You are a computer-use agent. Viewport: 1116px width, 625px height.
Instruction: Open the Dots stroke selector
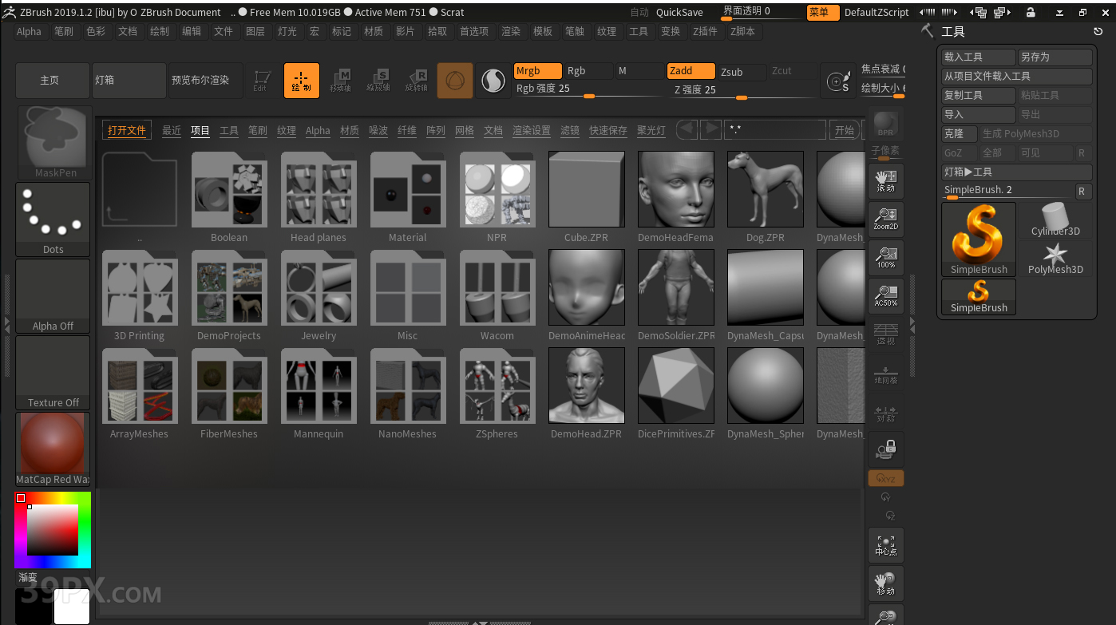coord(53,220)
